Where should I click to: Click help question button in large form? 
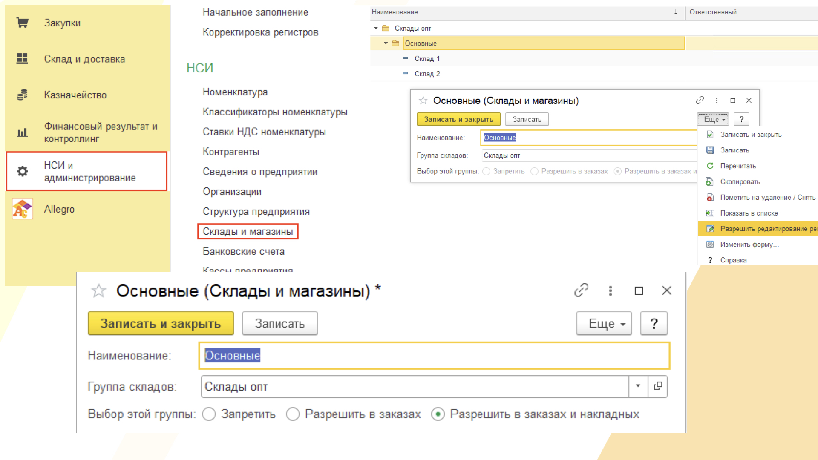point(654,324)
